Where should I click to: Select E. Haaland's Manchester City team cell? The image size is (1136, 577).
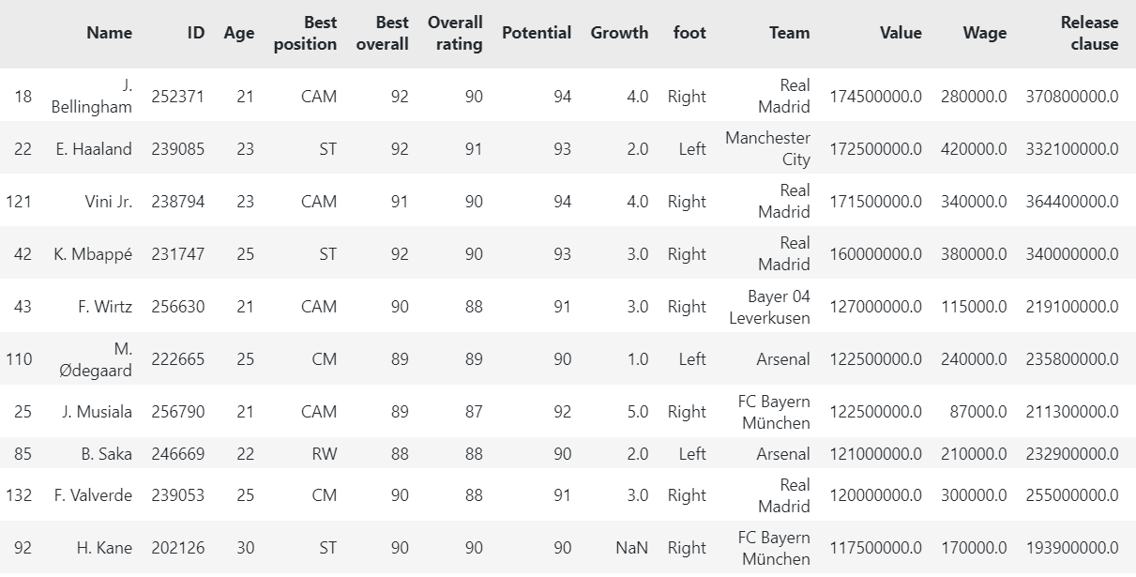coord(767,148)
